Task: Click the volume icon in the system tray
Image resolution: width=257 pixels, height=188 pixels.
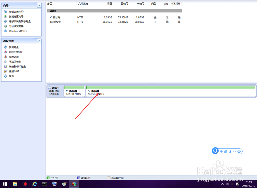Action: click(x=227, y=184)
